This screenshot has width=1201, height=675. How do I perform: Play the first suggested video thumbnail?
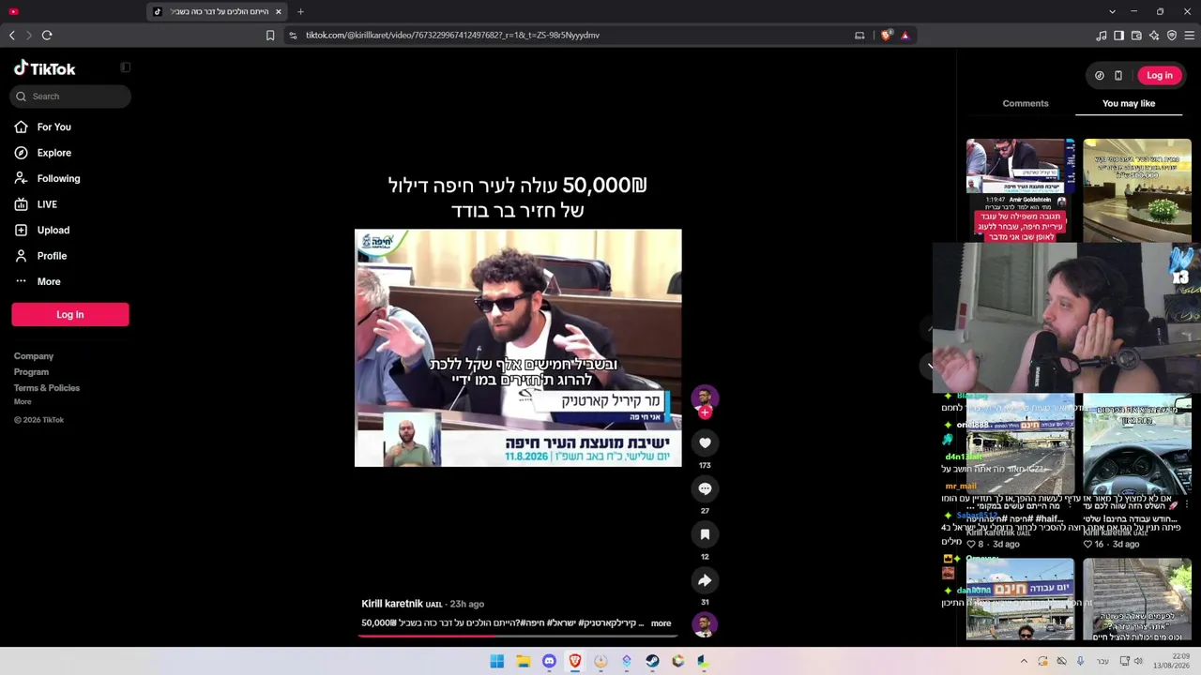[x=1021, y=190]
